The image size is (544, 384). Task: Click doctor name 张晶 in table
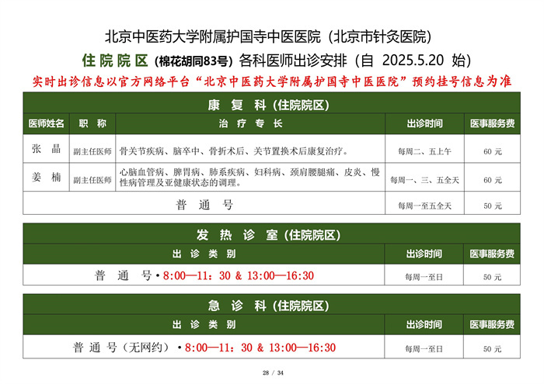pos(46,149)
